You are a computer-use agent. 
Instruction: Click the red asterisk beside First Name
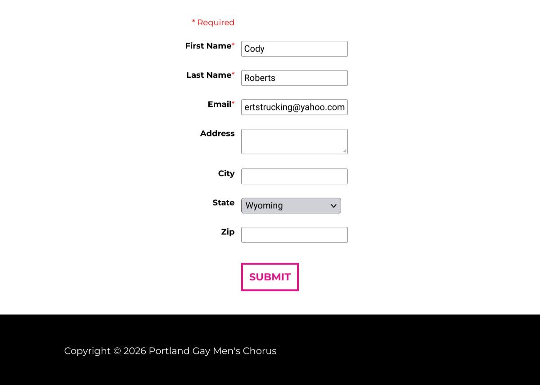[x=233, y=45]
